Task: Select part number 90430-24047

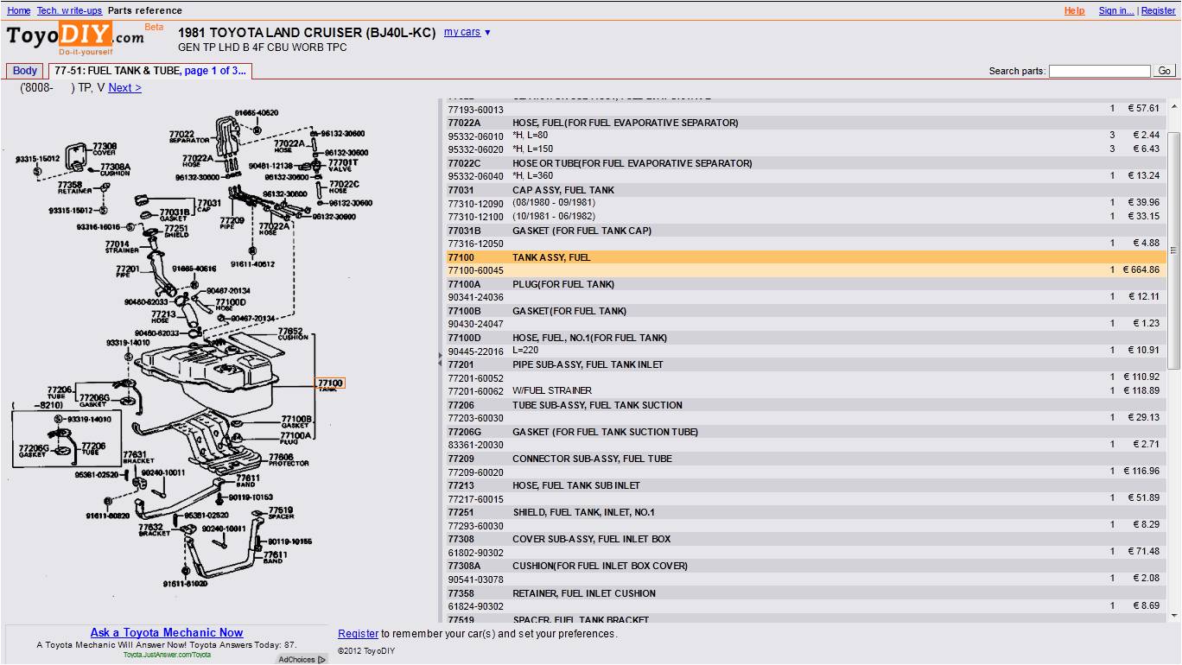Action: point(475,324)
